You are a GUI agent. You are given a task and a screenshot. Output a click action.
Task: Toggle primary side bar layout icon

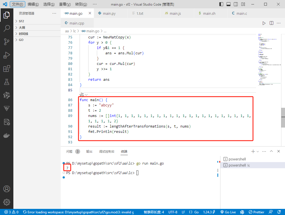[x=221, y=4]
